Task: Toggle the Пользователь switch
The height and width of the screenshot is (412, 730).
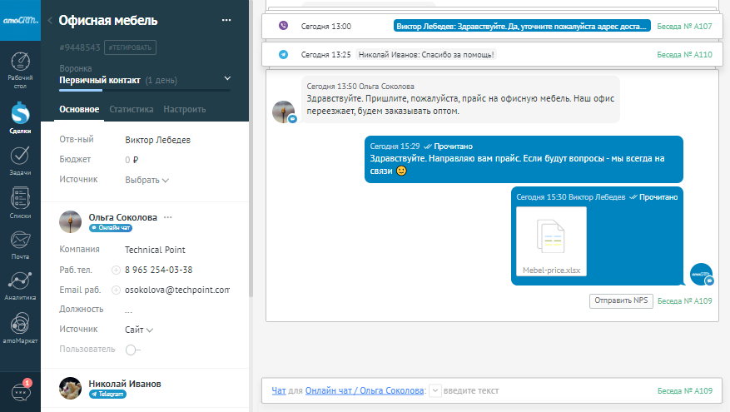Action: [133, 350]
